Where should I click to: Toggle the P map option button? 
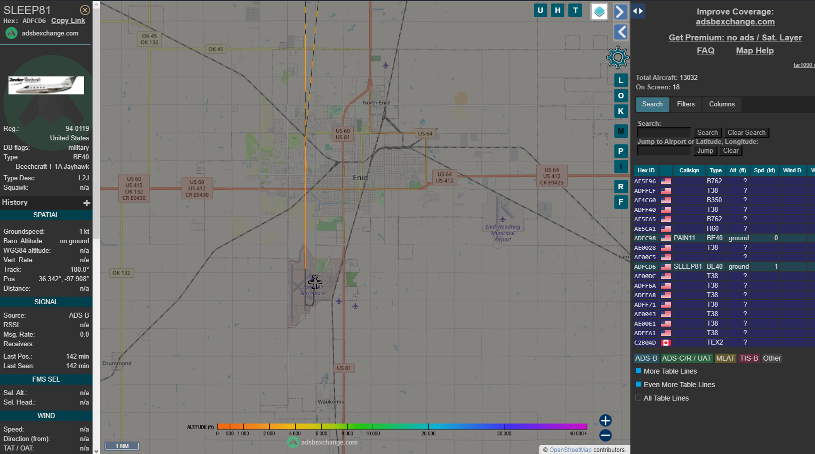click(621, 151)
